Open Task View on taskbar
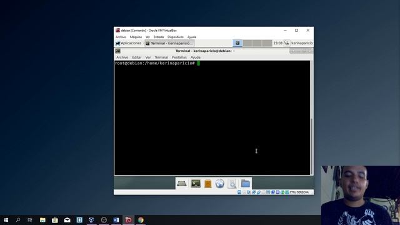 tap(30, 220)
